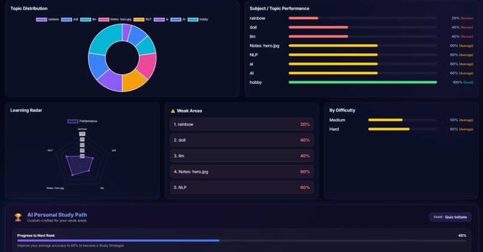The width and height of the screenshot is (483, 252).
Task: Click the NLP yellow performance bar
Action: click(333, 54)
